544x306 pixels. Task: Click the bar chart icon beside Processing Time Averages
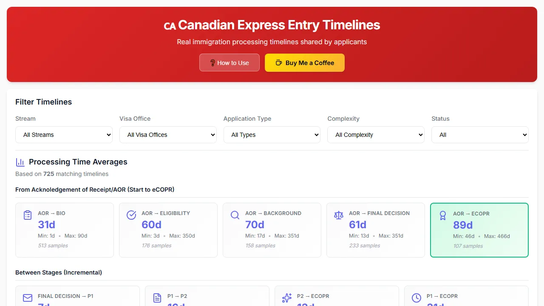[x=20, y=162]
